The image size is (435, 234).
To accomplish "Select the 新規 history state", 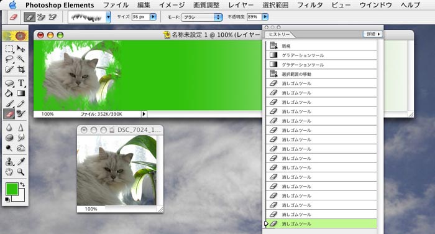I will click(x=321, y=46).
